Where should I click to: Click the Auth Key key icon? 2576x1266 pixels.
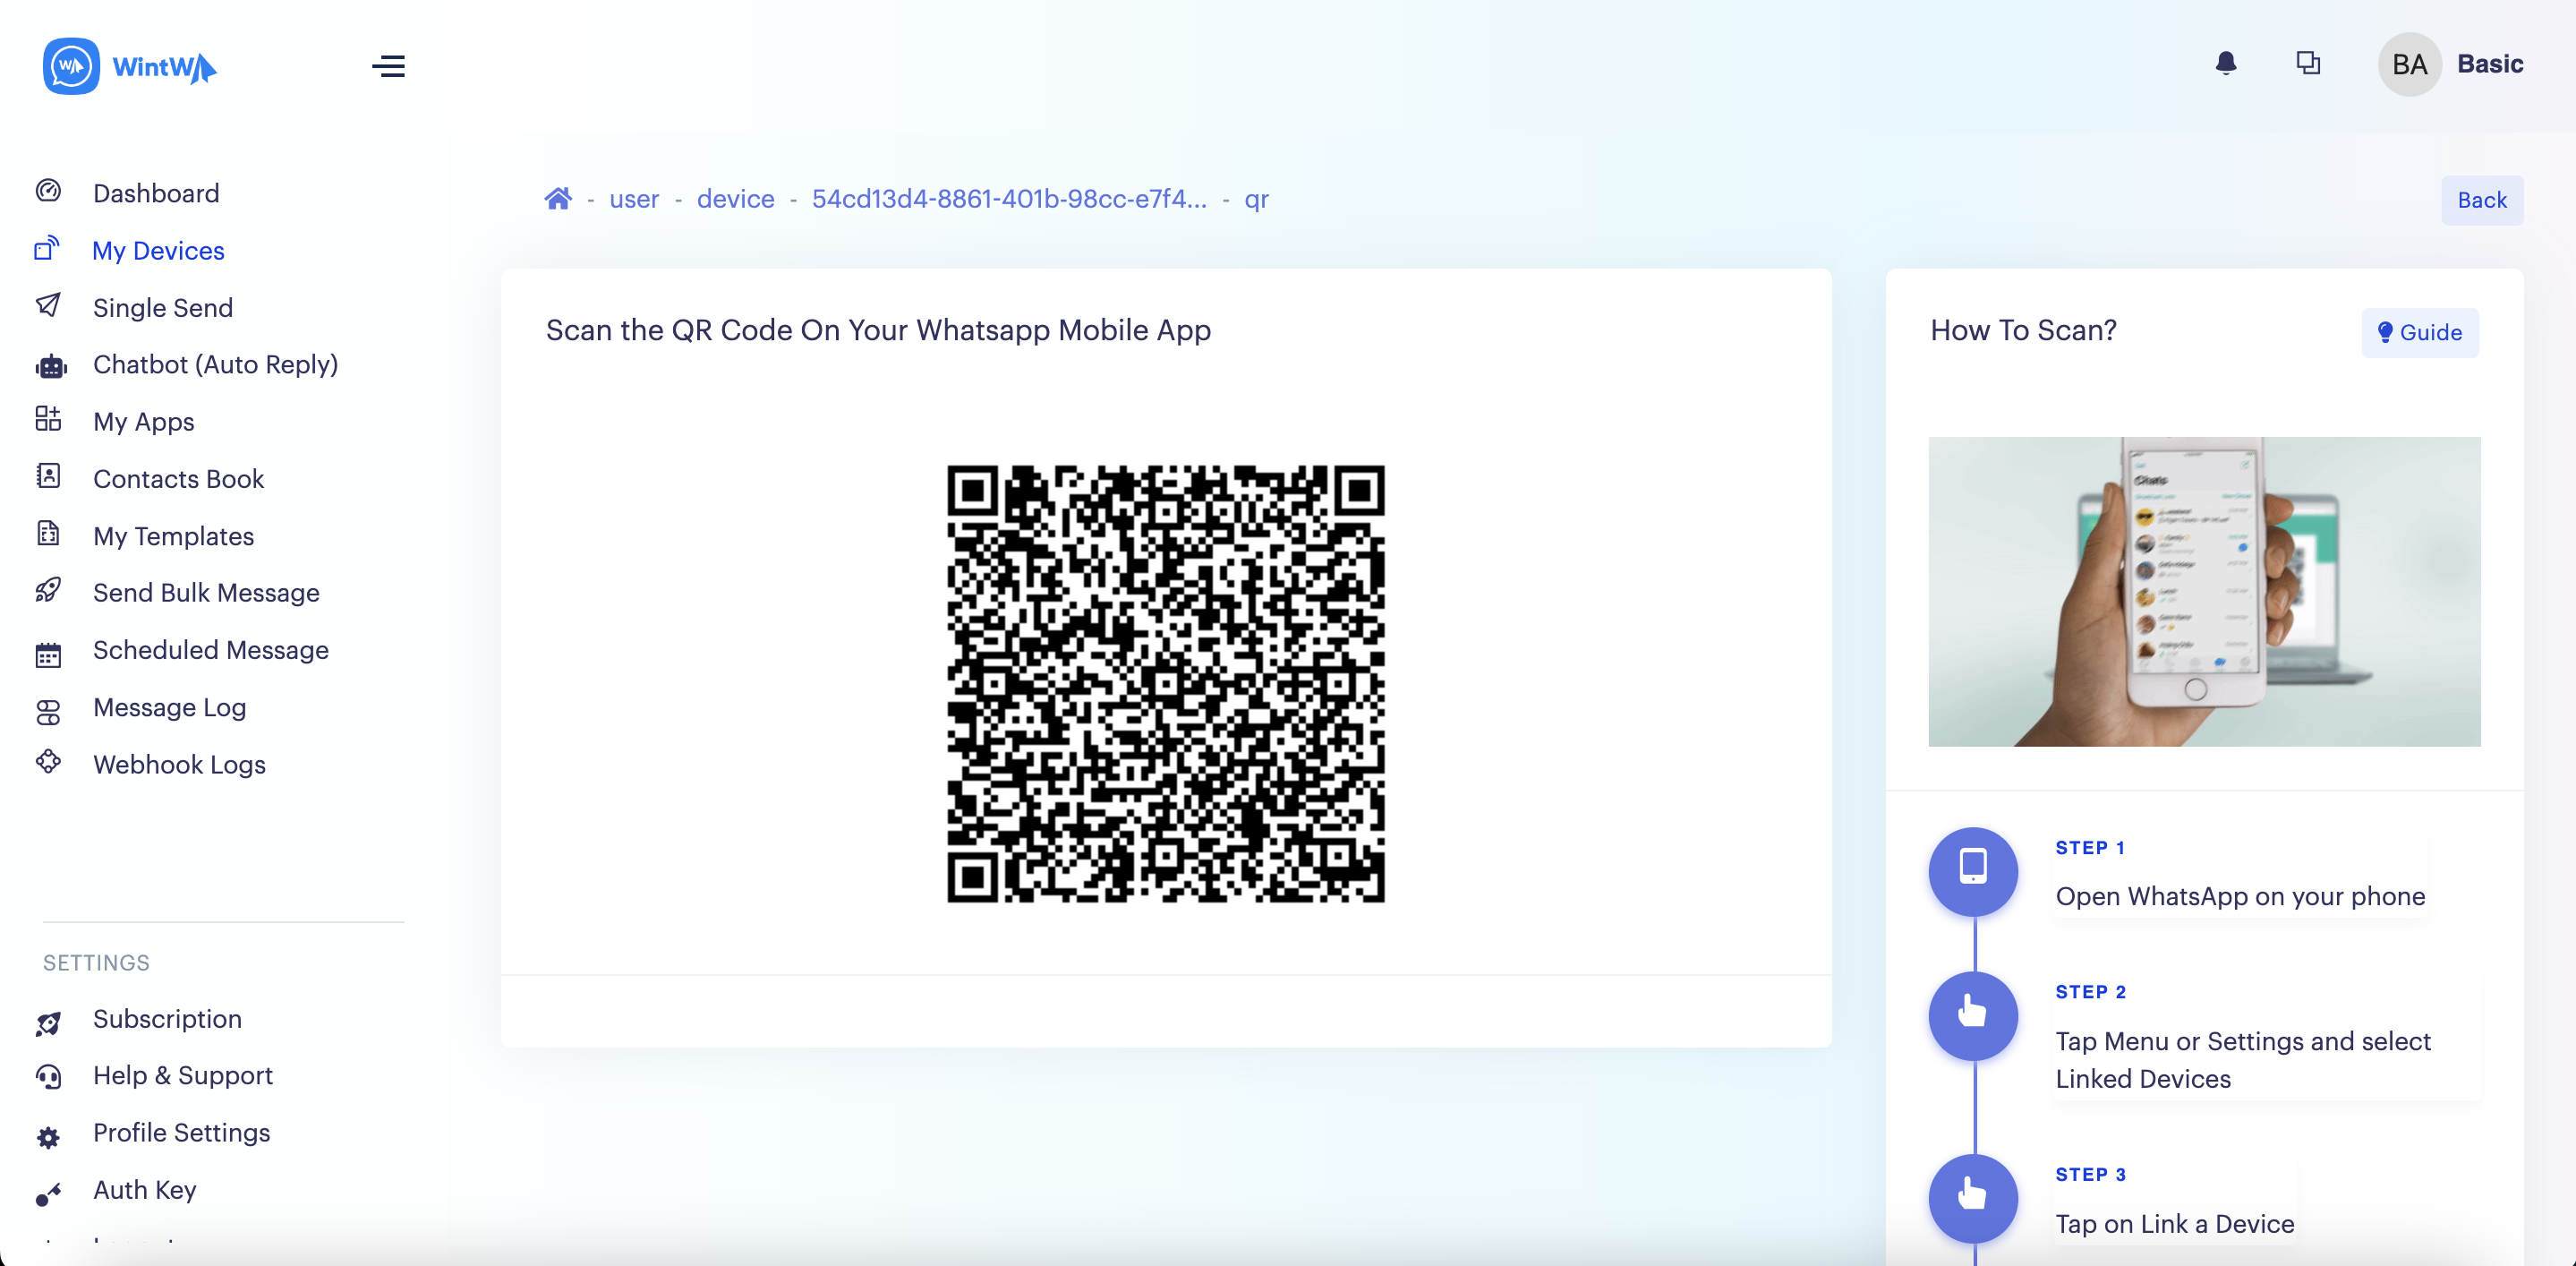[x=48, y=1194]
